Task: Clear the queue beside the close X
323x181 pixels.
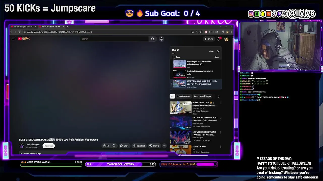Action: [x=211, y=51]
